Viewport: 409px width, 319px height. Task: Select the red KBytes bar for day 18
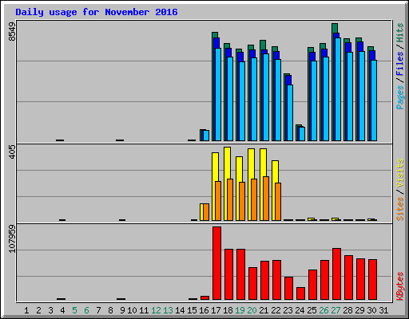pyautogui.click(x=228, y=274)
